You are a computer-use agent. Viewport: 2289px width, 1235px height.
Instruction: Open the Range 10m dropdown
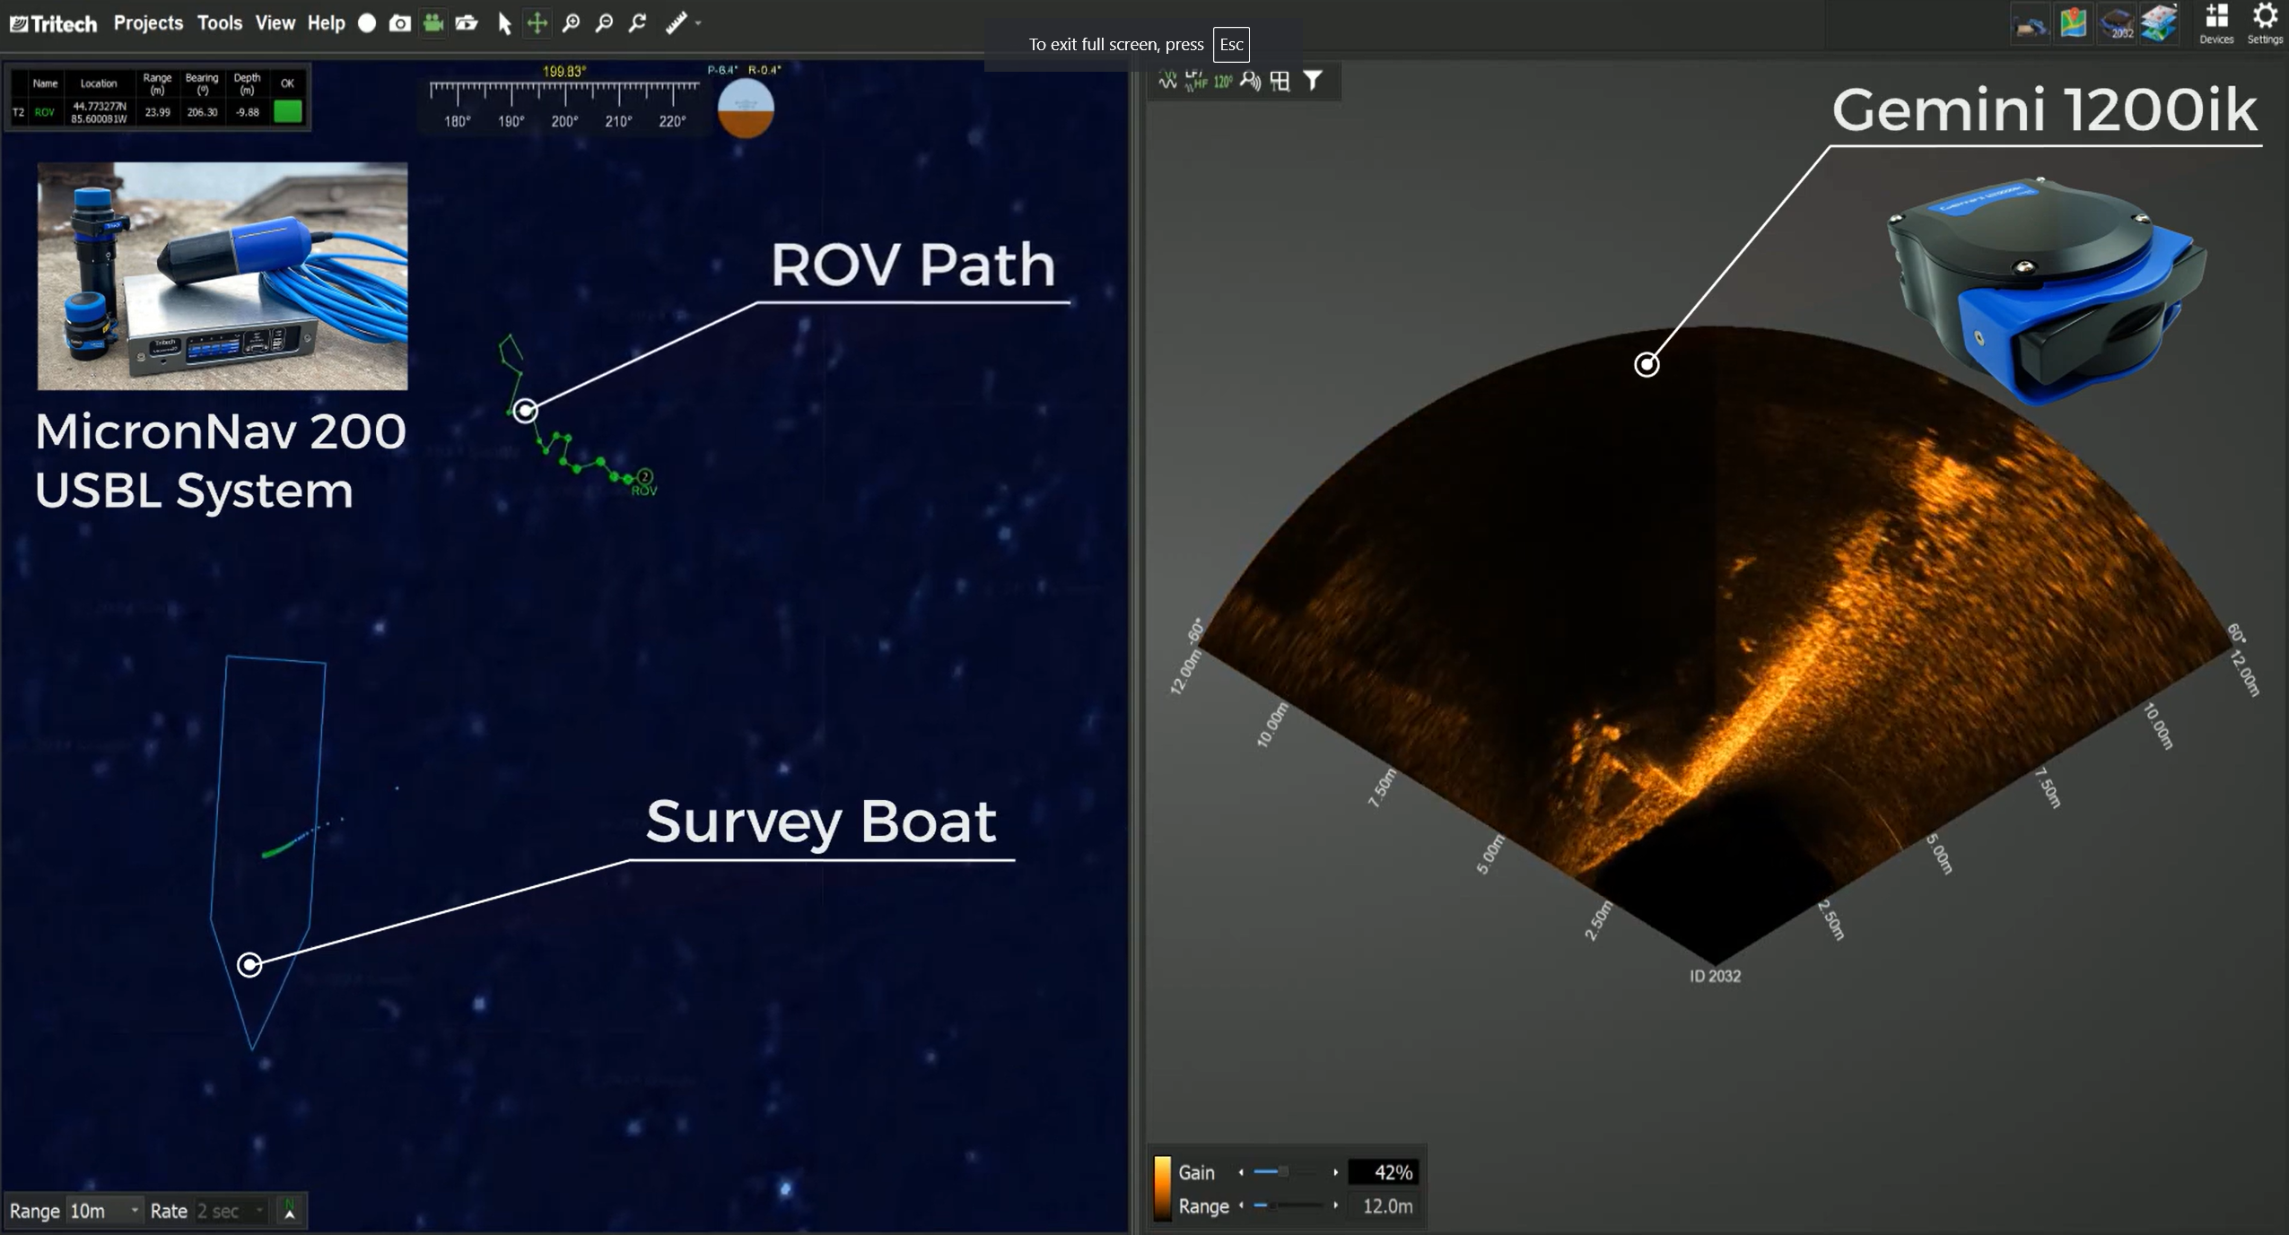point(105,1211)
